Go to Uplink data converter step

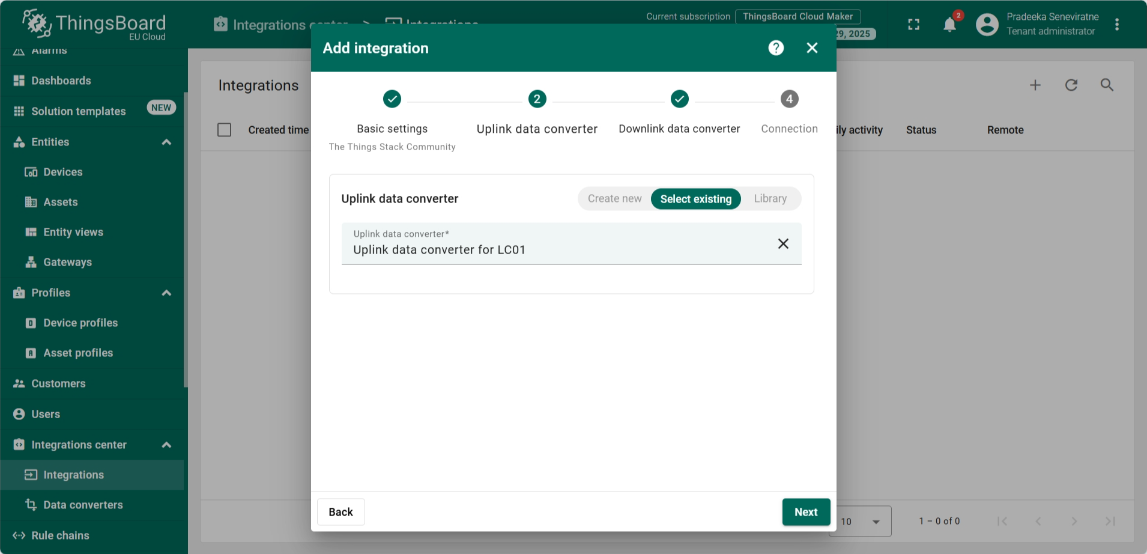tap(537, 113)
